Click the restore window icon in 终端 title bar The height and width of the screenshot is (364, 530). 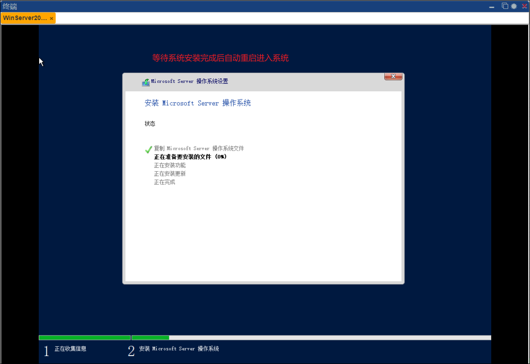(505, 6)
